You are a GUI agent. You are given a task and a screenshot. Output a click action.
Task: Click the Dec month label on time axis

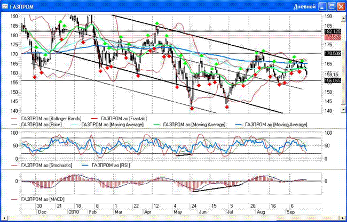pyautogui.click(x=42, y=212)
